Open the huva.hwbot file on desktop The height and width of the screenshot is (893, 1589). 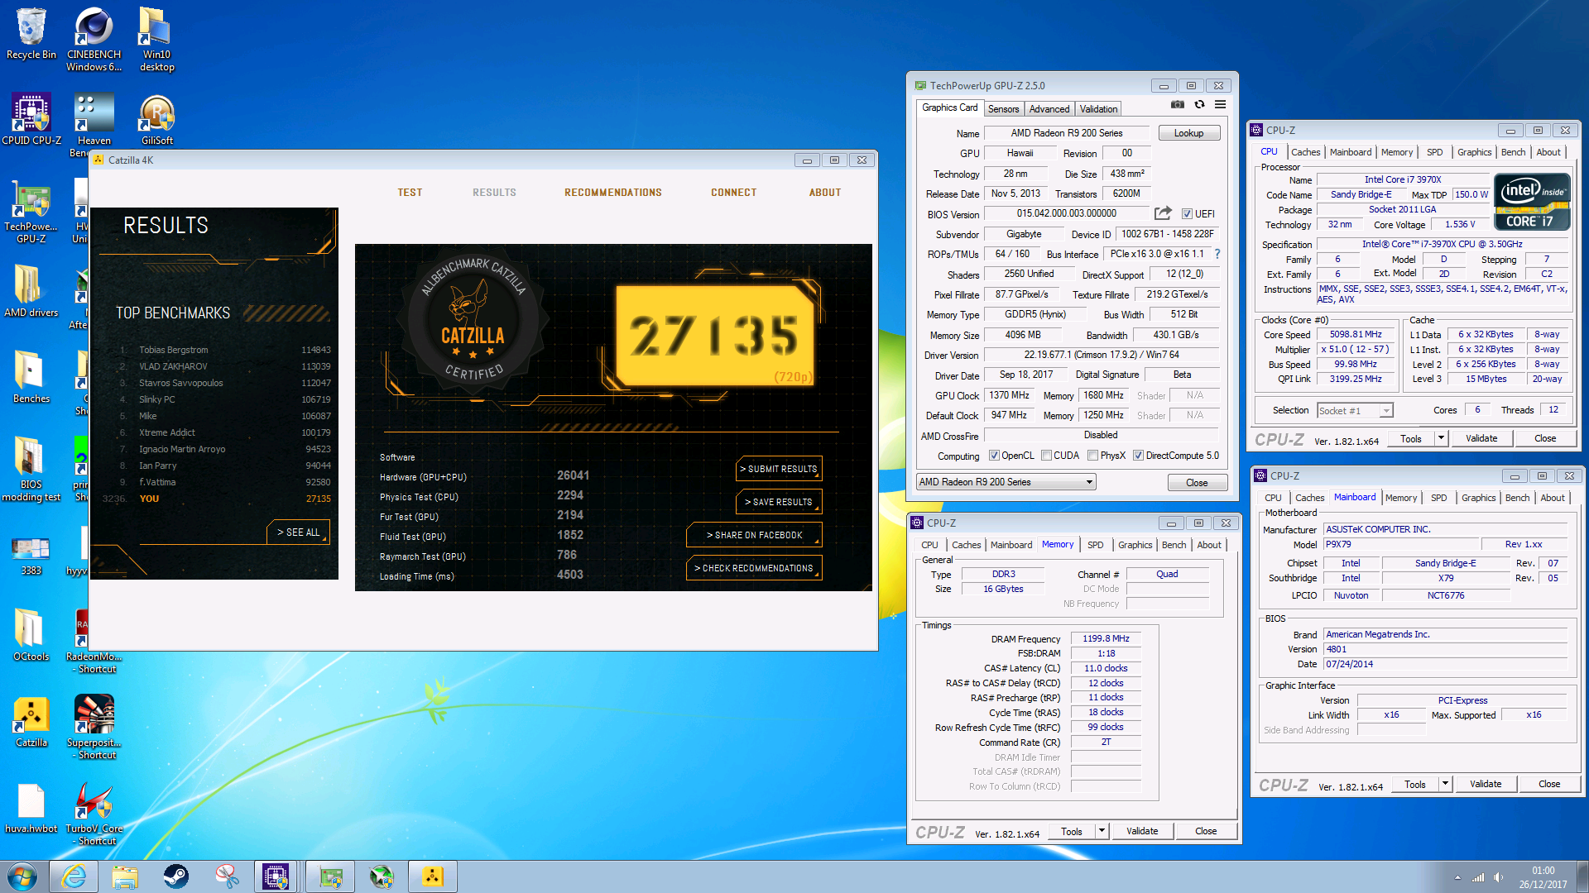[x=31, y=808]
